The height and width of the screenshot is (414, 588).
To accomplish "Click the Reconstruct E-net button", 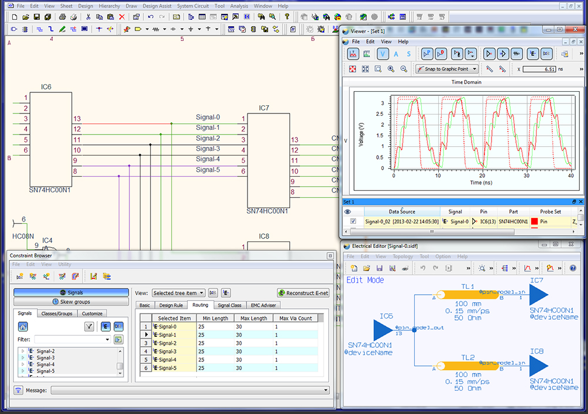I will 303,293.
